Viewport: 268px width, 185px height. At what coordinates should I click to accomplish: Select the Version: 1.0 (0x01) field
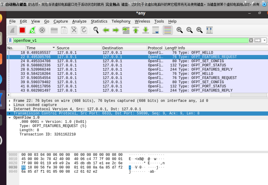coord(53,122)
